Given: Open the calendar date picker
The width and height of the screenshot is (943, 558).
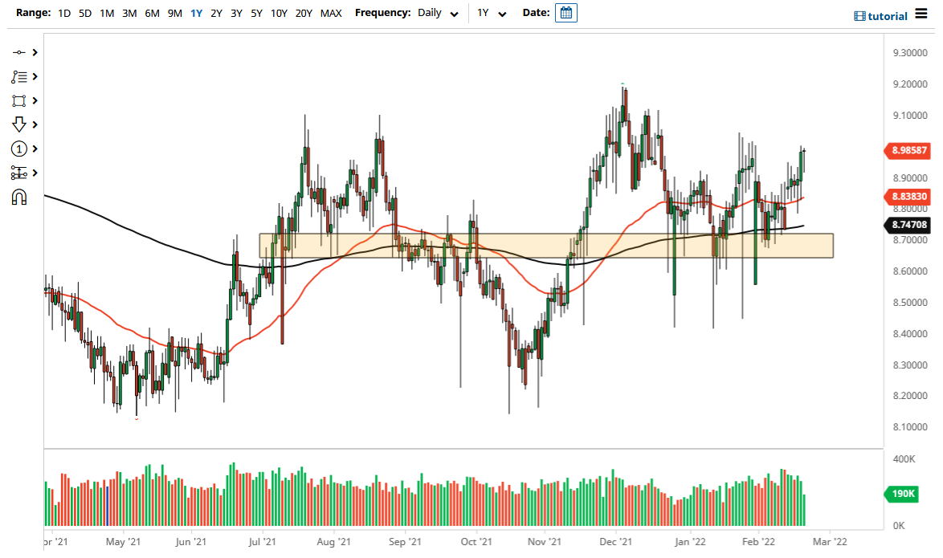Looking at the screenshot, I should (x=566, y=13).
